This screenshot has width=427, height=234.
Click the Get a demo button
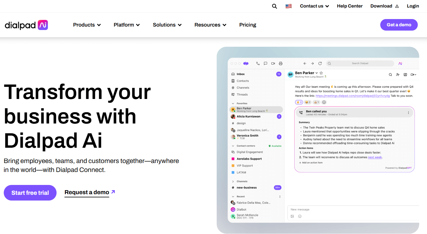pos(399,25)
